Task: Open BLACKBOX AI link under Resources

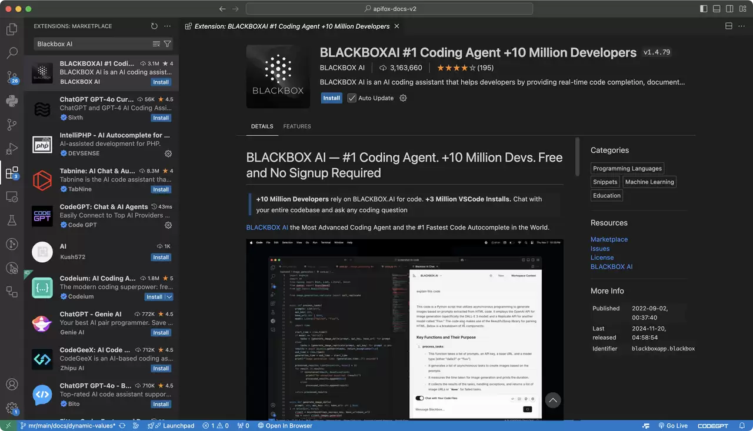Action: 611,267
